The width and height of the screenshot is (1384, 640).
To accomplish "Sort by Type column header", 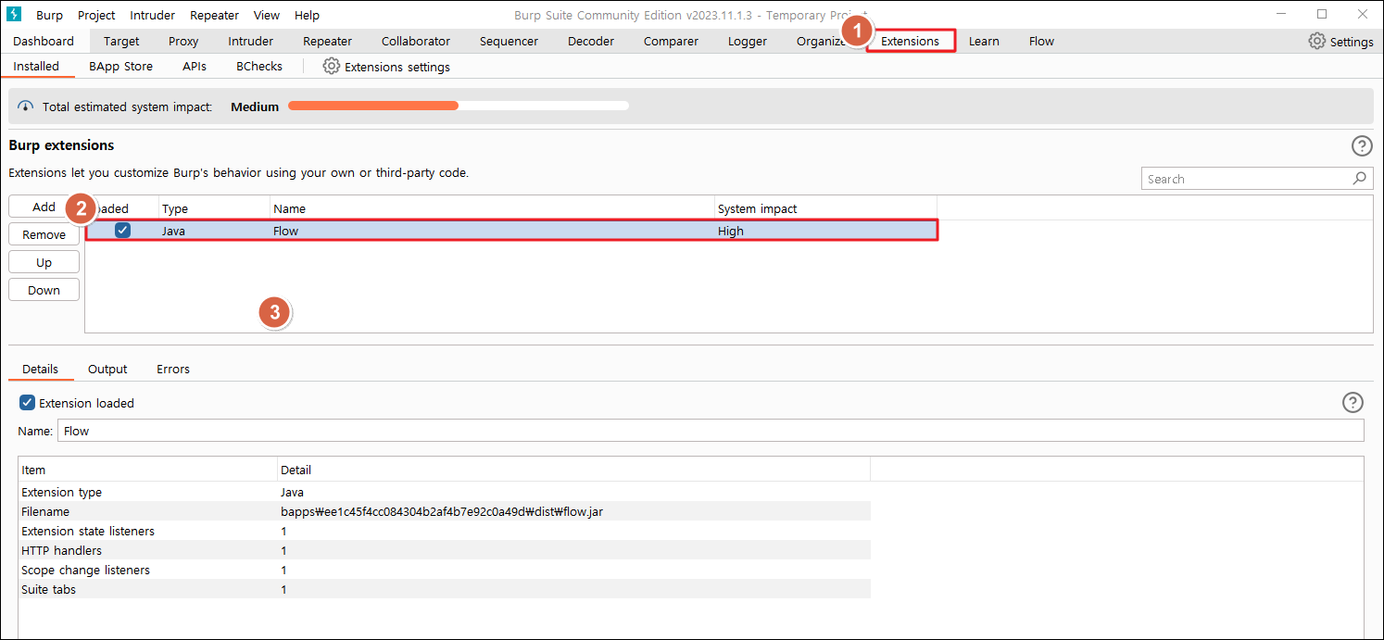I will point(214,208).
